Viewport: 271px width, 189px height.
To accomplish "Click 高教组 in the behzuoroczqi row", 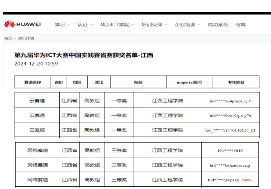I will [x=92, y=165].
